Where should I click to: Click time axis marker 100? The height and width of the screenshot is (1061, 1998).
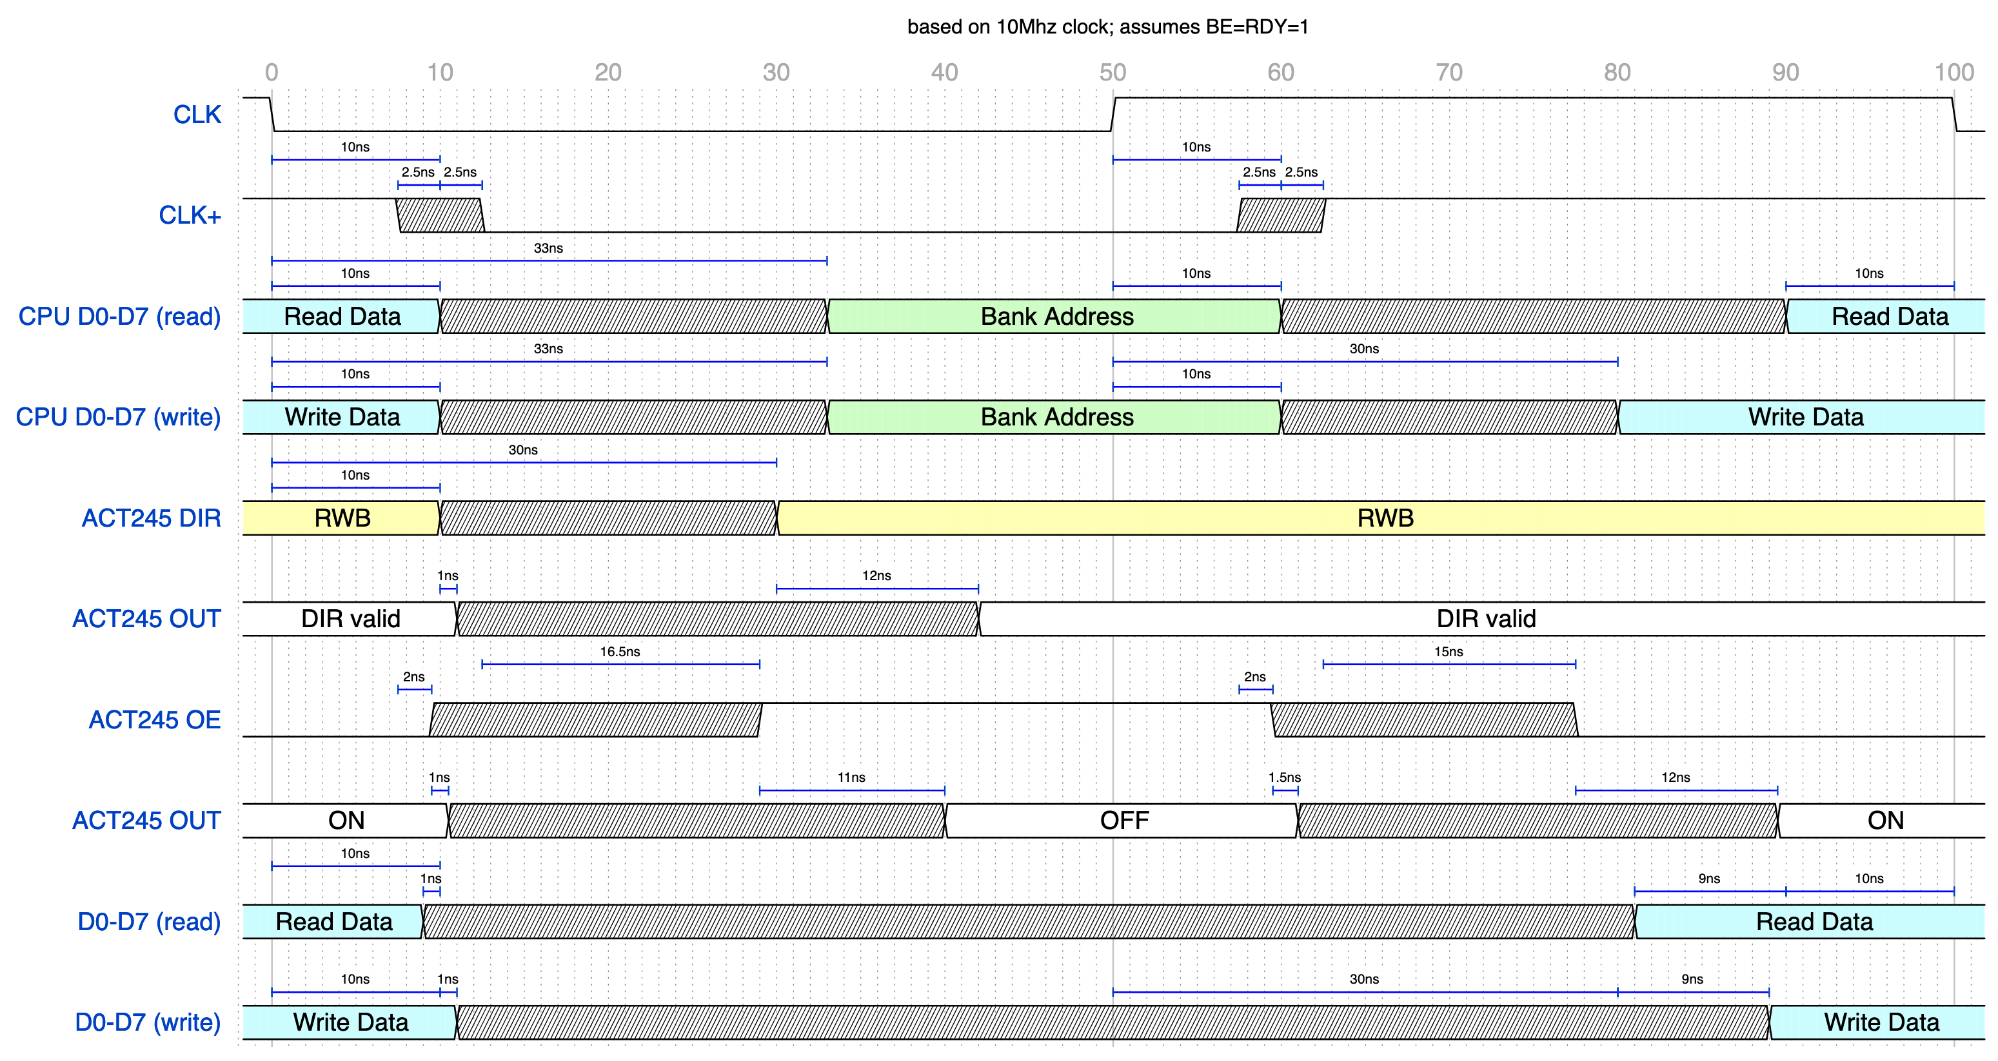1955,72
